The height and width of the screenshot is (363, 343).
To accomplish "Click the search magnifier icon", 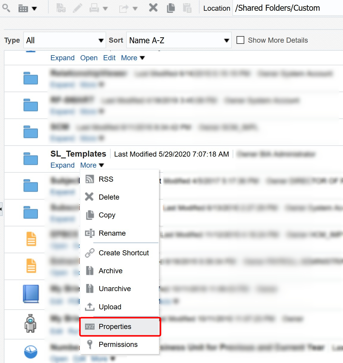I will [6, 8].
